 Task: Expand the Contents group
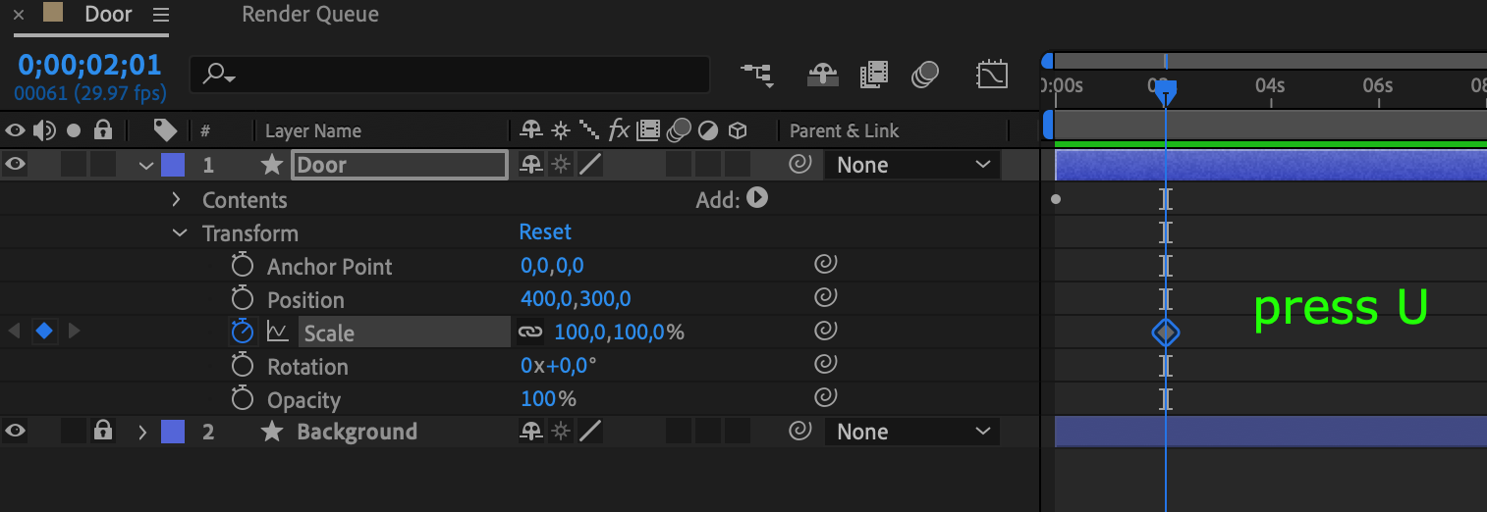tap(177, 200)
